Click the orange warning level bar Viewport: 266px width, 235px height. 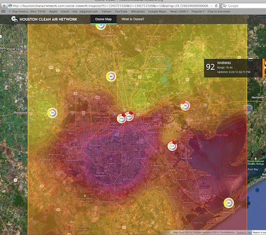[x=263, y=68]
